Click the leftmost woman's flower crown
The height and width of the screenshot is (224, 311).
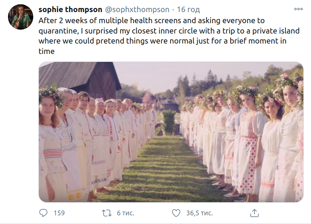[x=51, y=93]
